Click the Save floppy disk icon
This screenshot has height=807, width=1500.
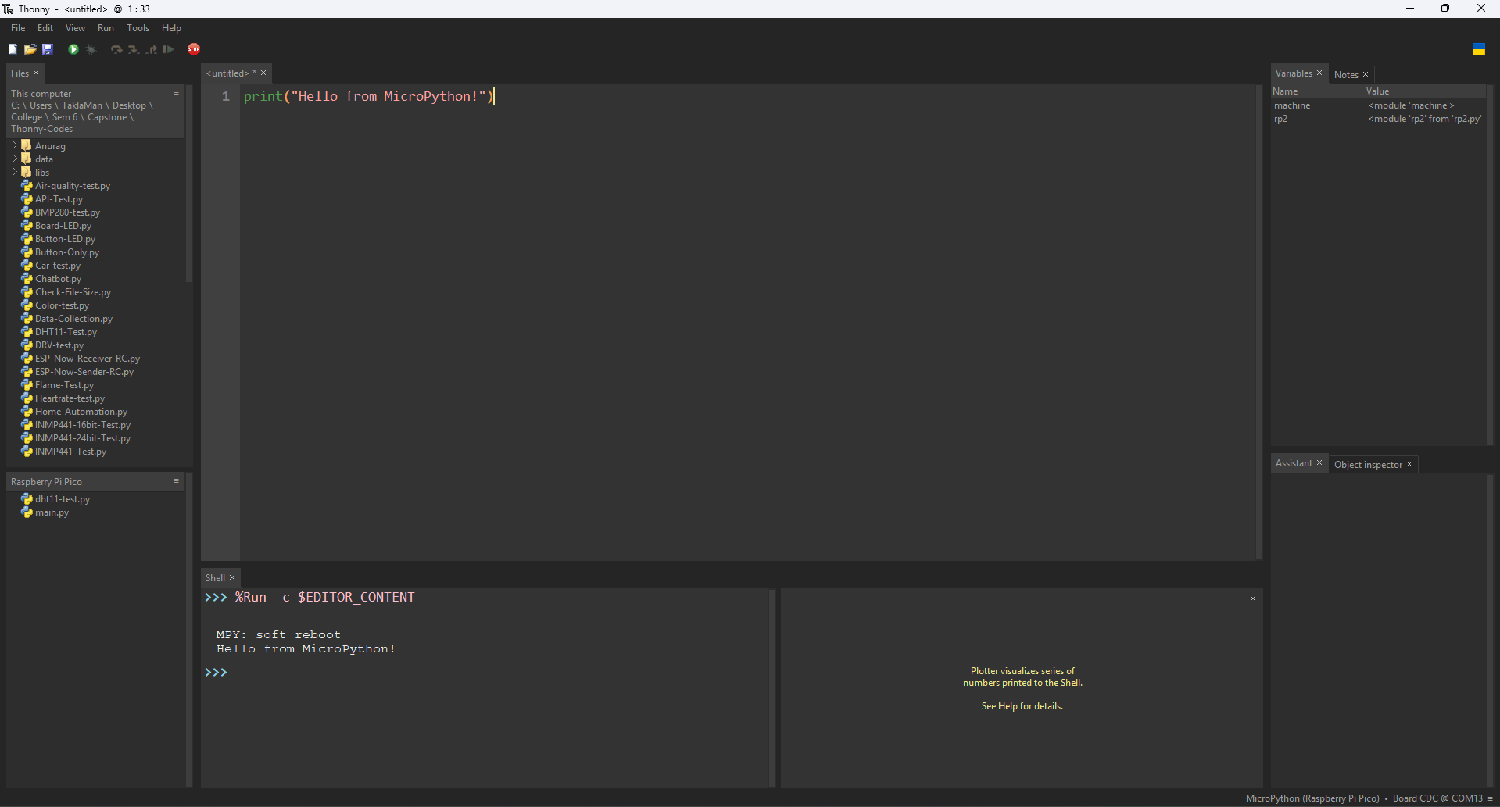(47, 49)
